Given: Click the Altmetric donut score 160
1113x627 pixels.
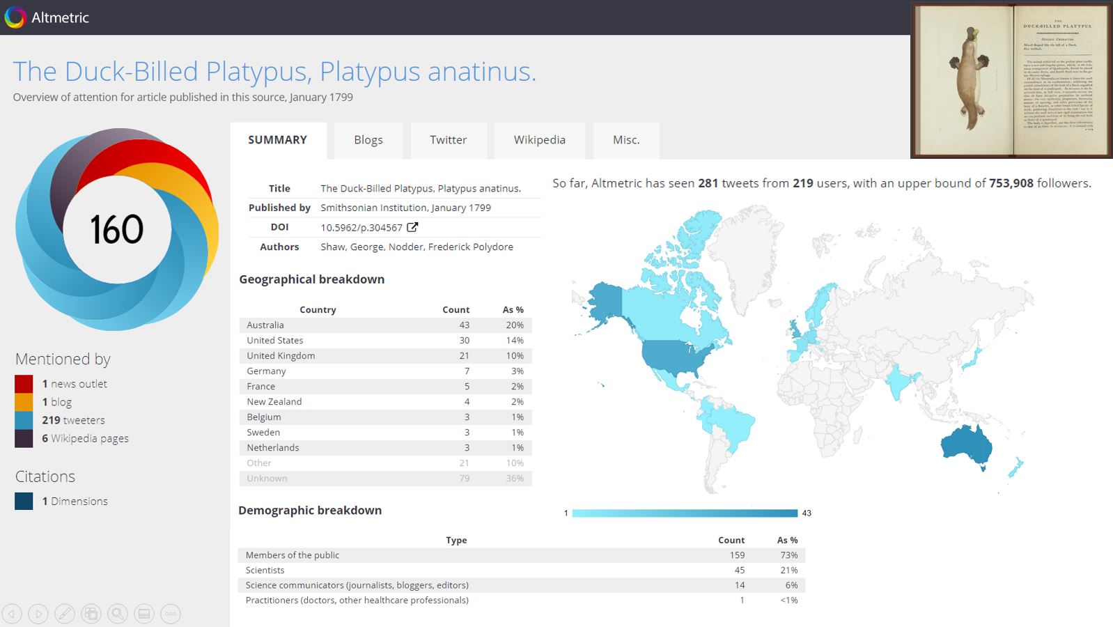Looking at the screenshot, I should [117, 229].
